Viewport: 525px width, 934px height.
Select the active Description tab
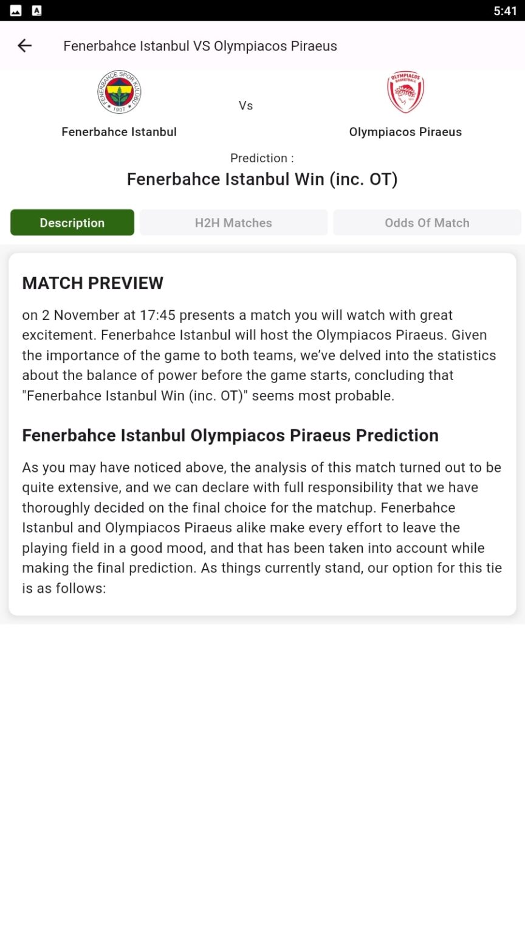[x=72, y=223]
